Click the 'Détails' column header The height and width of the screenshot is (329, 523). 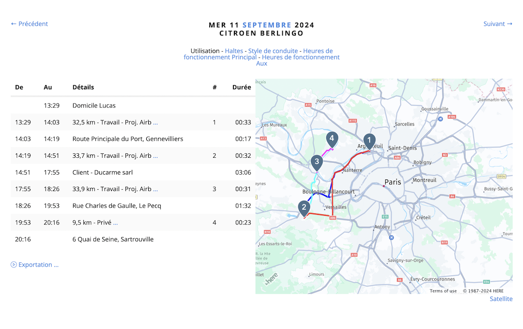(83, 88)
